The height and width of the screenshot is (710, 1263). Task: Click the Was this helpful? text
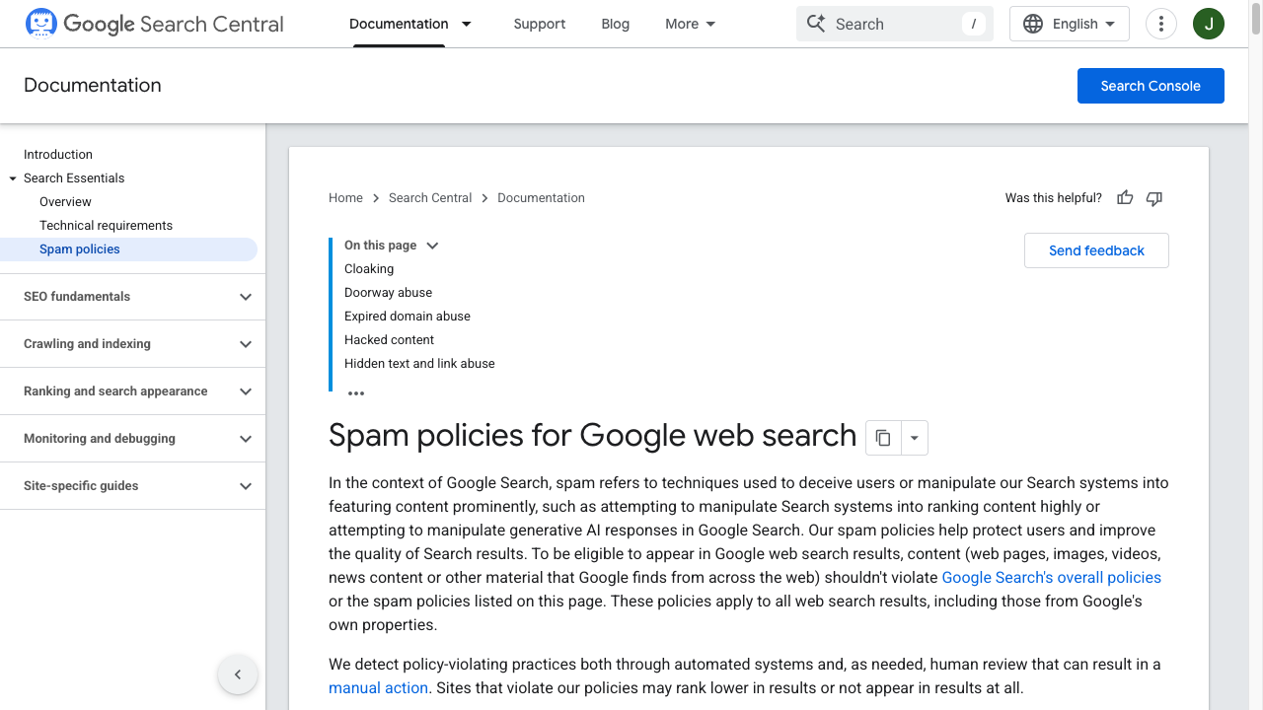[x=1053, y=198]
